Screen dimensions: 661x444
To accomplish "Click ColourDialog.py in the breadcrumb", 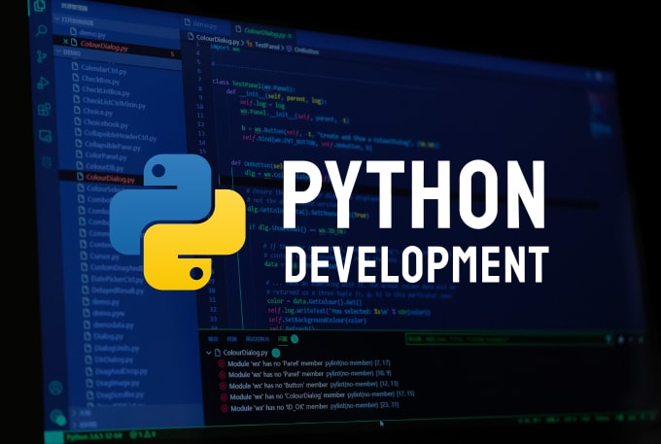I will pos(218,39).
